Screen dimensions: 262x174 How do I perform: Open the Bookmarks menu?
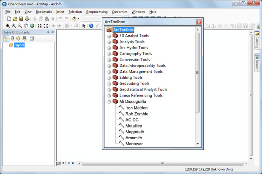click(x=44, y=12)
